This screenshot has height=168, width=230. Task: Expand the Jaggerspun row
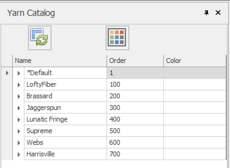19,108
